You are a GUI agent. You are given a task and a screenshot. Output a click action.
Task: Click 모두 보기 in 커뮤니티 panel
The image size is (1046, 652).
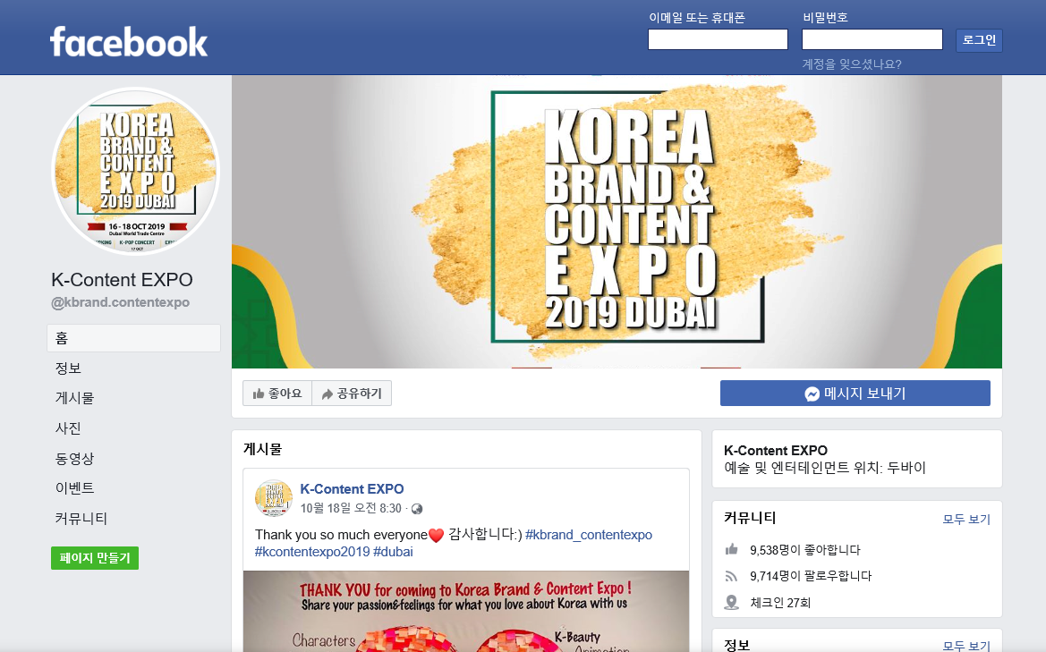click(966, 520)
